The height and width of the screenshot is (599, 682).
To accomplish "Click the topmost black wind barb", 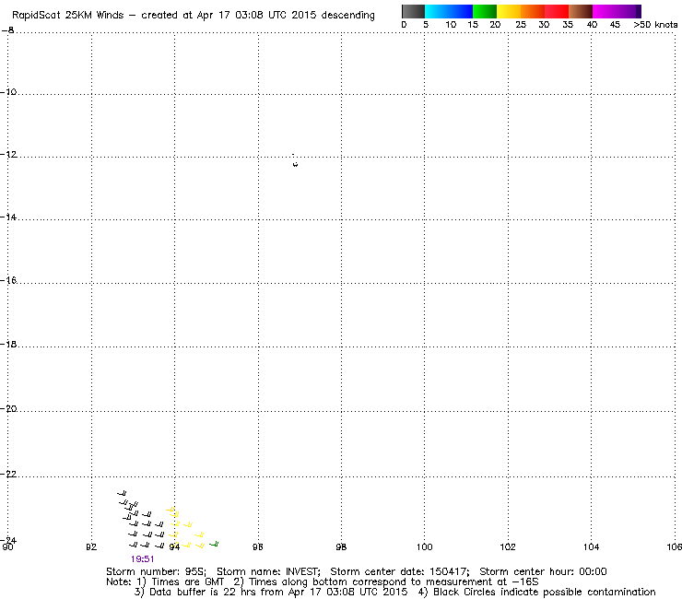I will tap(122, 493).
